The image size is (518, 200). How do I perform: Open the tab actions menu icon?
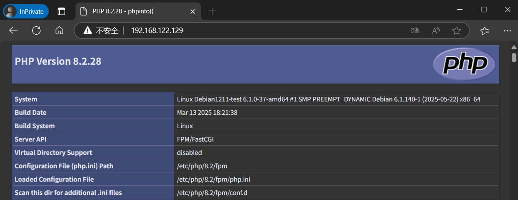click(61, 11)
